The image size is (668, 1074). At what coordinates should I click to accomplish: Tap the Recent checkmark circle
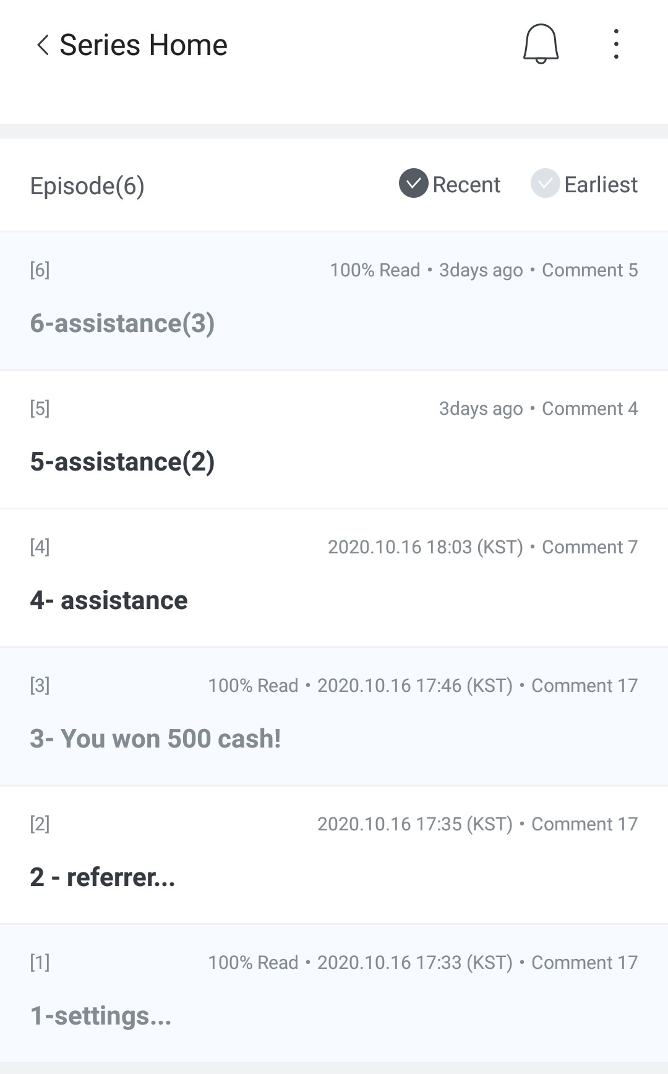click(x=413, y=184)
